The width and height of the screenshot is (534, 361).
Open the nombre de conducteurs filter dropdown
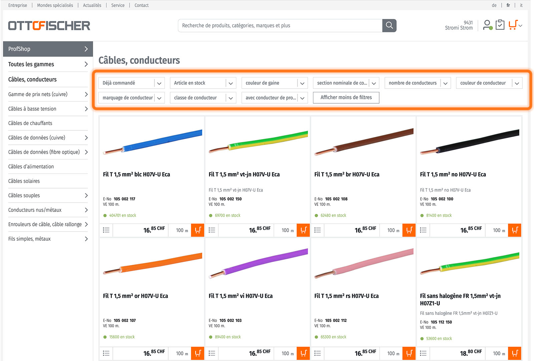418,83
